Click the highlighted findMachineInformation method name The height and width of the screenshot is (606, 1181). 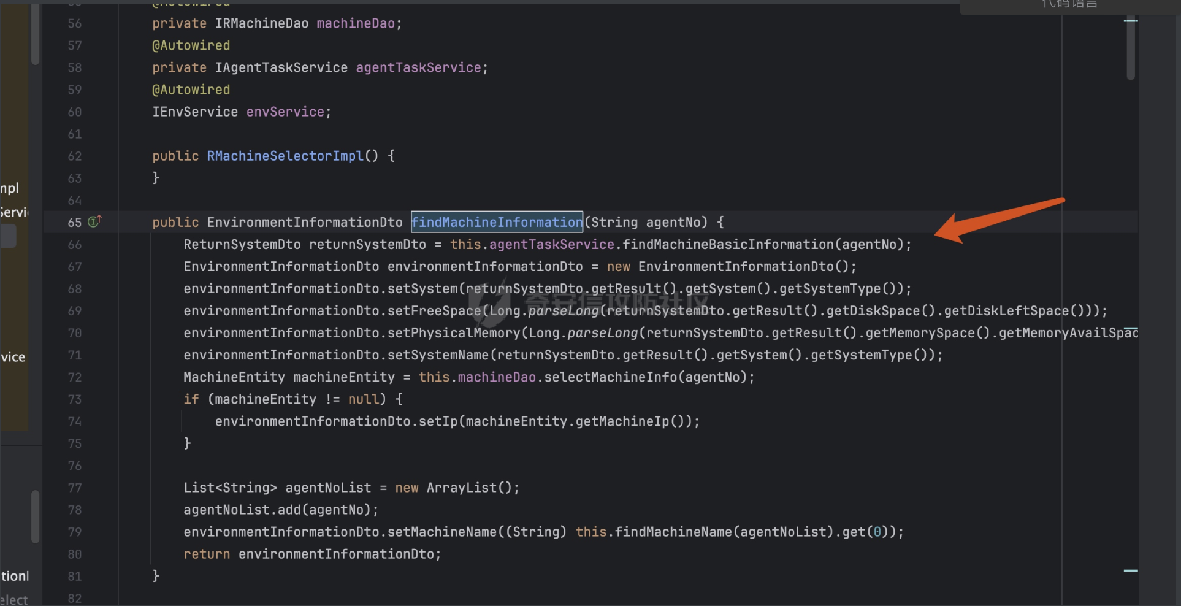(x=496, y=222)
